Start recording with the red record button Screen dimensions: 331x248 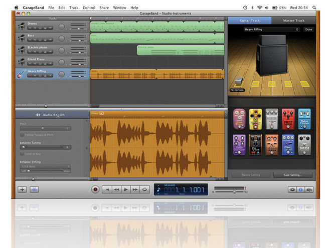pyautogui.click(x=95, y=189)
